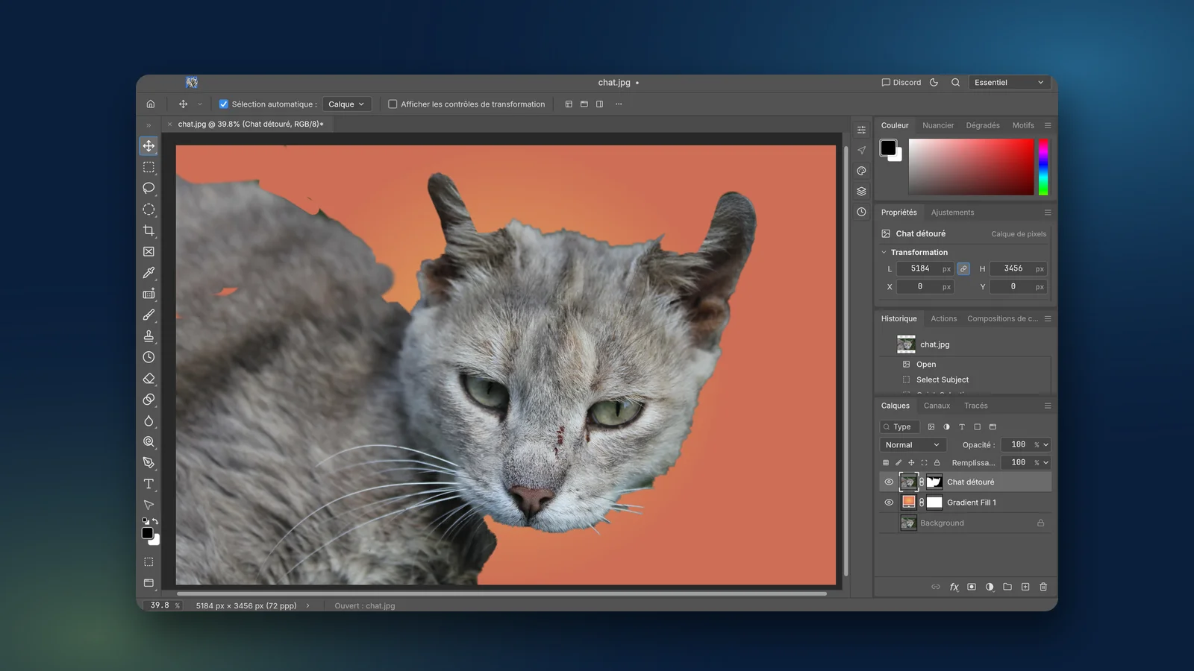Select the Pen tool

tap(149, 463)
